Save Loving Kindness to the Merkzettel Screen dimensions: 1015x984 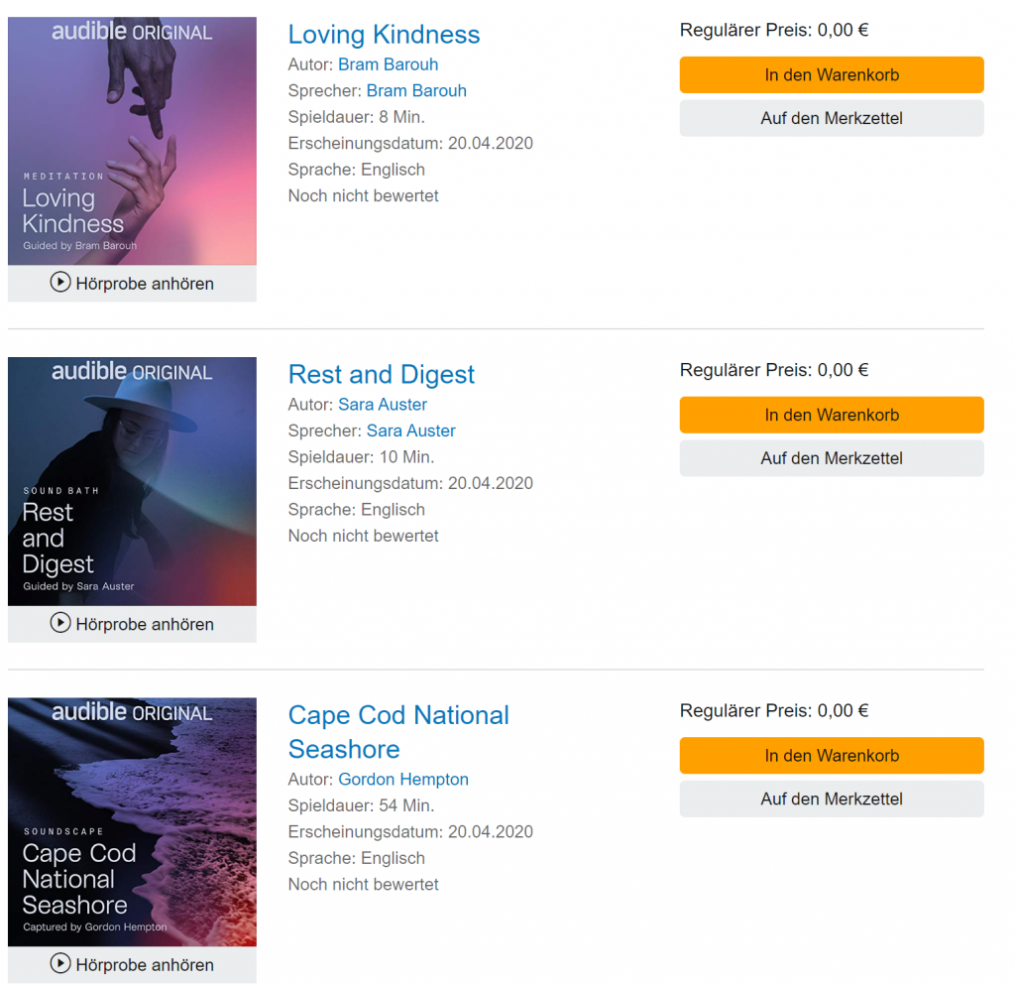pos(832,118)
